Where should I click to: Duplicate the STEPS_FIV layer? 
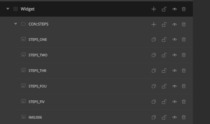click(154, 102)
